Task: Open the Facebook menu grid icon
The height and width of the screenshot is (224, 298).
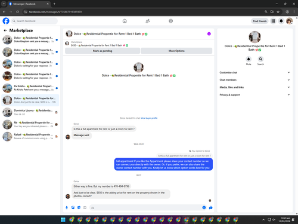Action: [274, 21]
